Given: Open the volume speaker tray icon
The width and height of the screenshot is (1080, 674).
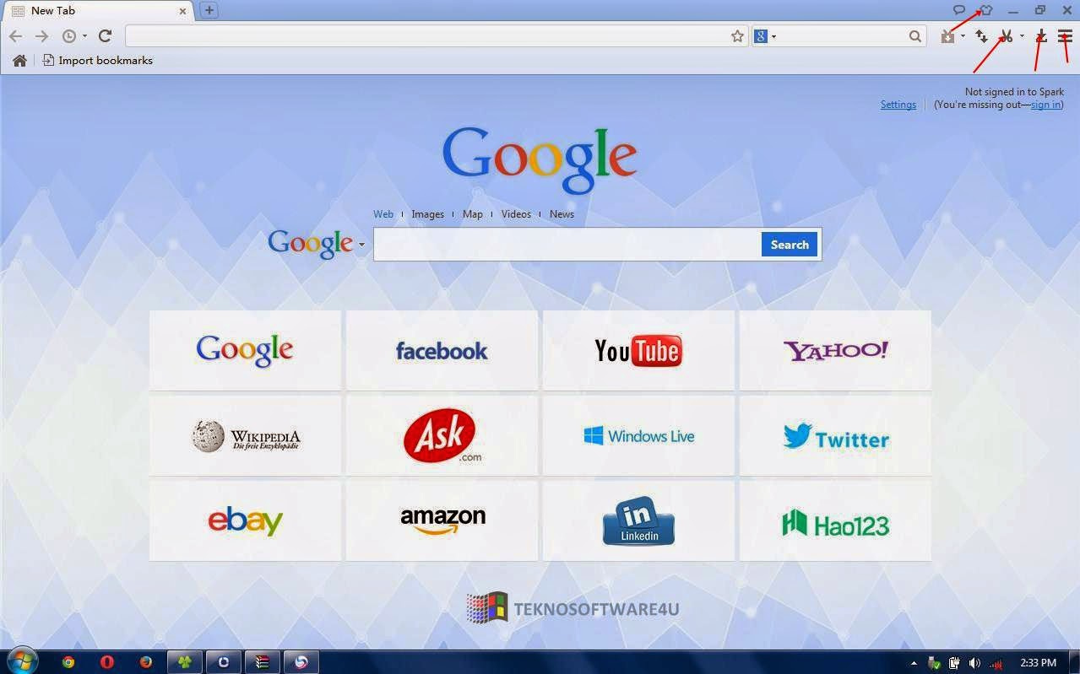Looking at the screenshot, I should click(x=974, y=663).
